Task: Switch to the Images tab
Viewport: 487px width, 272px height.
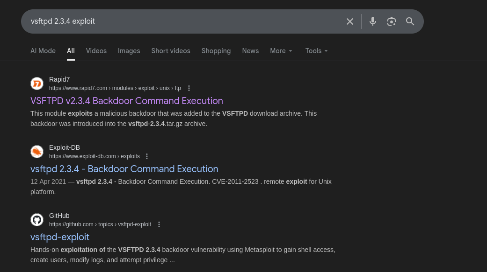Action: [x=129, y=51]
